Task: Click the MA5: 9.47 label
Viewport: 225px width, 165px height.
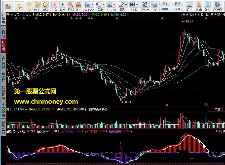Action: [x=42, y=15]
